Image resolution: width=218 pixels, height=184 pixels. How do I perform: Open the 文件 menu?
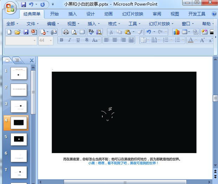coord(33,24)
